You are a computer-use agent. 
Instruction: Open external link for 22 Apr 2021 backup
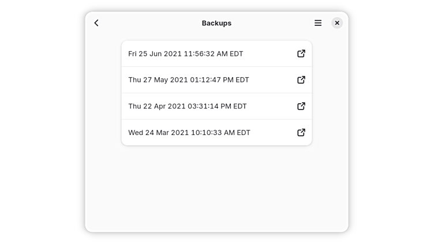point(301,106)
